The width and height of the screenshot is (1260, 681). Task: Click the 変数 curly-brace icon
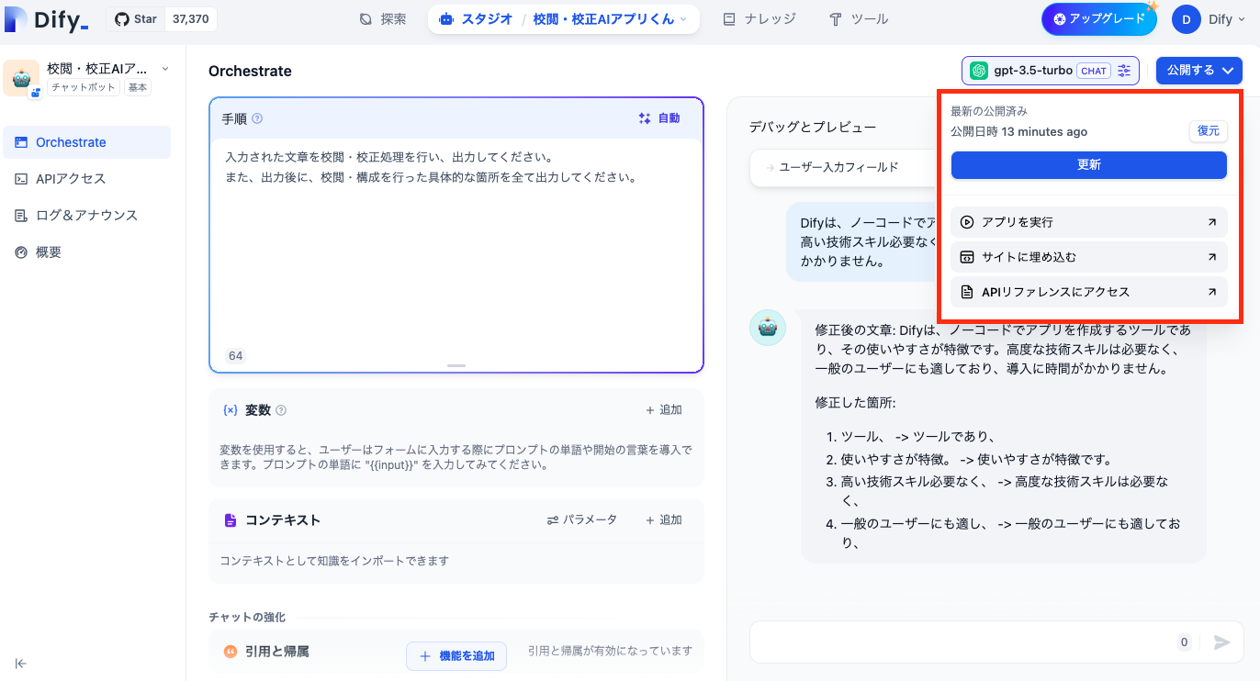231,410
